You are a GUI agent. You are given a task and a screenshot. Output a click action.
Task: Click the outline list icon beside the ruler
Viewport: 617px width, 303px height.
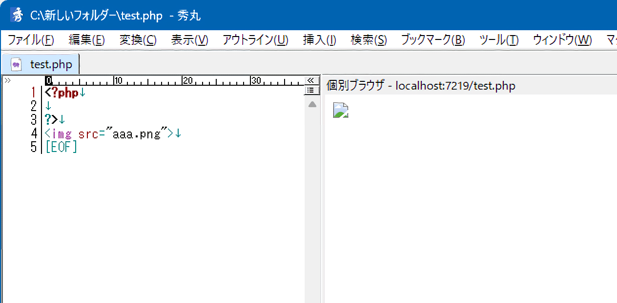310,90
